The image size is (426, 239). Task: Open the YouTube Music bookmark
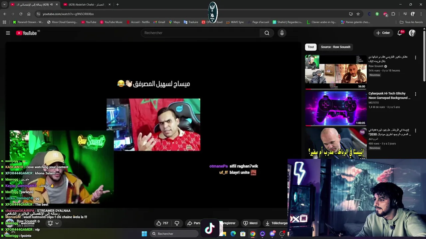111,22
